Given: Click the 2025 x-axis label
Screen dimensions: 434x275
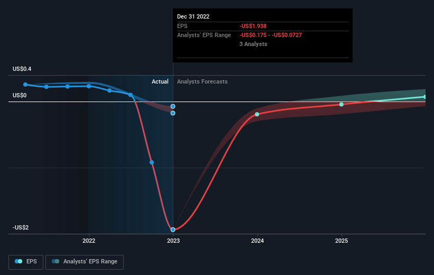Looking at the screenshot, I should [341, 241].
